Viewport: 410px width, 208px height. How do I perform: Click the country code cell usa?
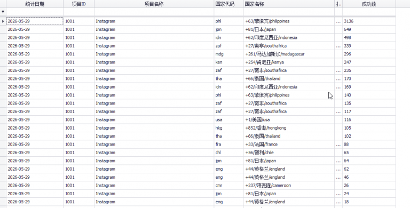228,119
